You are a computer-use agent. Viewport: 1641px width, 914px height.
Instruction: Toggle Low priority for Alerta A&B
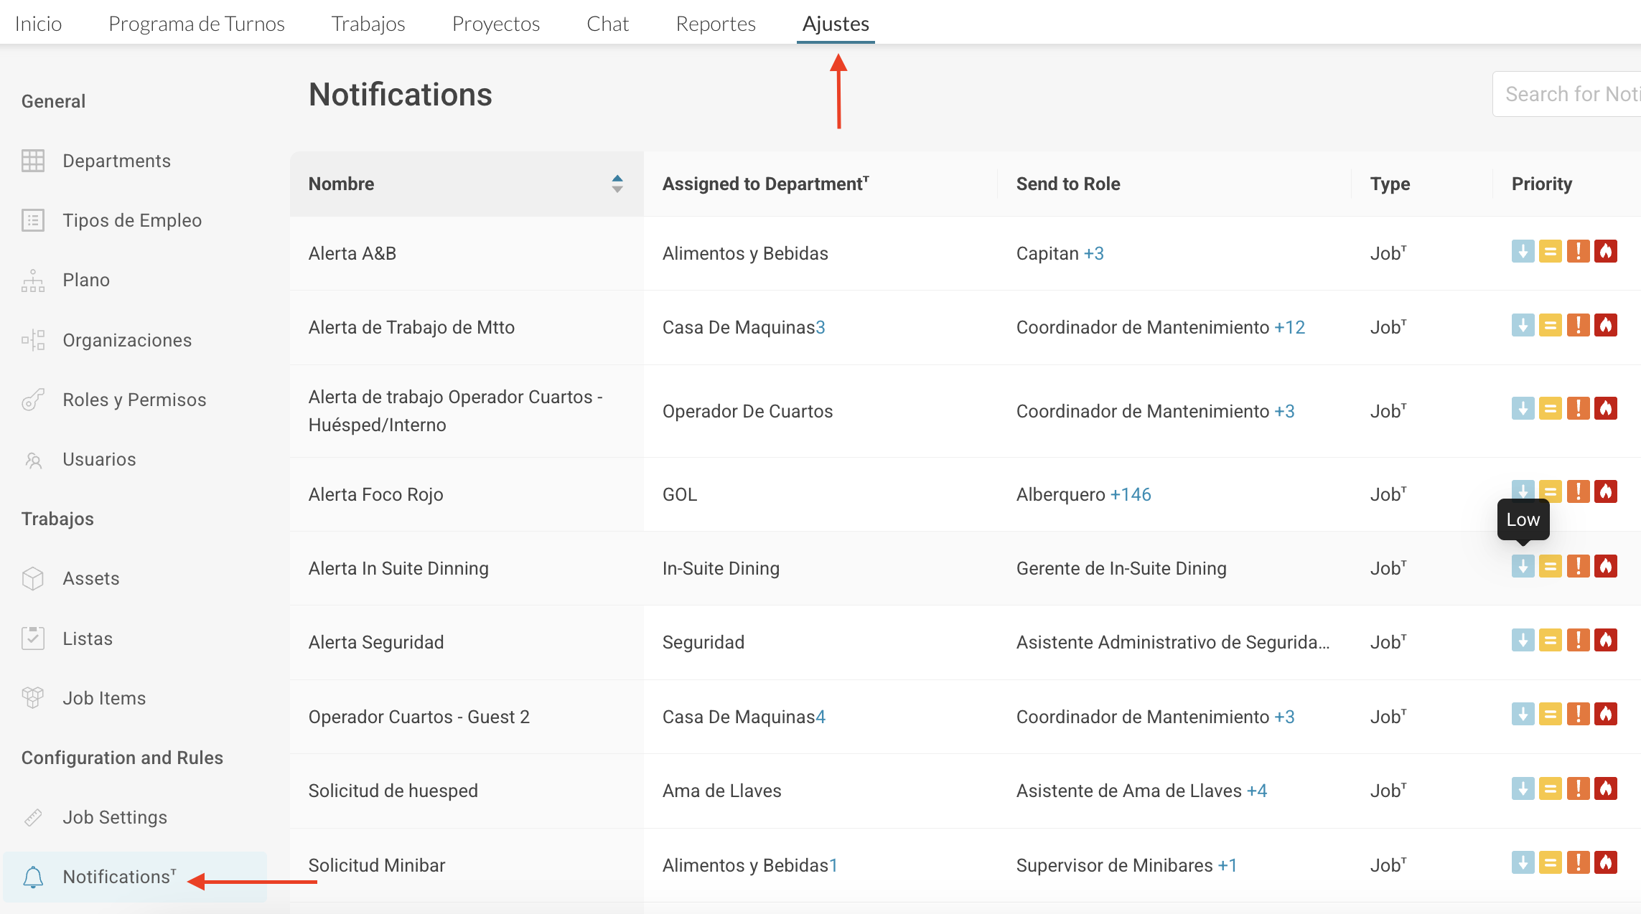click(1523, 252)
